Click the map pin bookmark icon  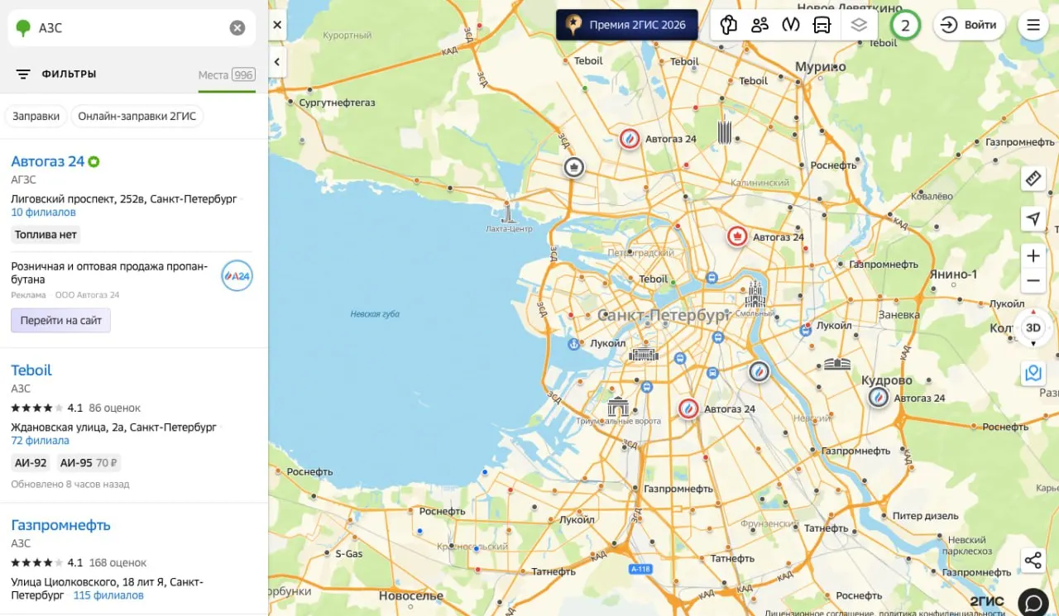(x=1033, y=373)
